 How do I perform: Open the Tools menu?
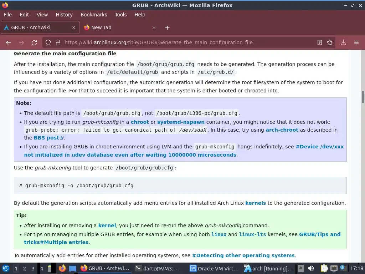coord(120,15)
